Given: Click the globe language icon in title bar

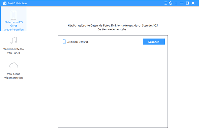Looking at the screenshot, I should click(171, 3).
